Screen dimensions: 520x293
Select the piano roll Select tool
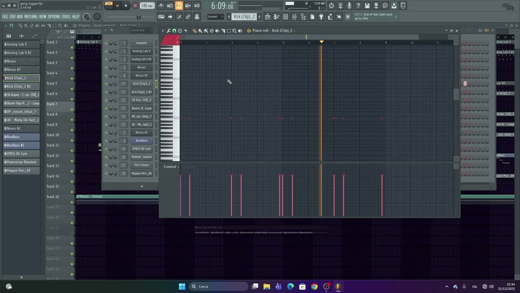pos(229,31)
